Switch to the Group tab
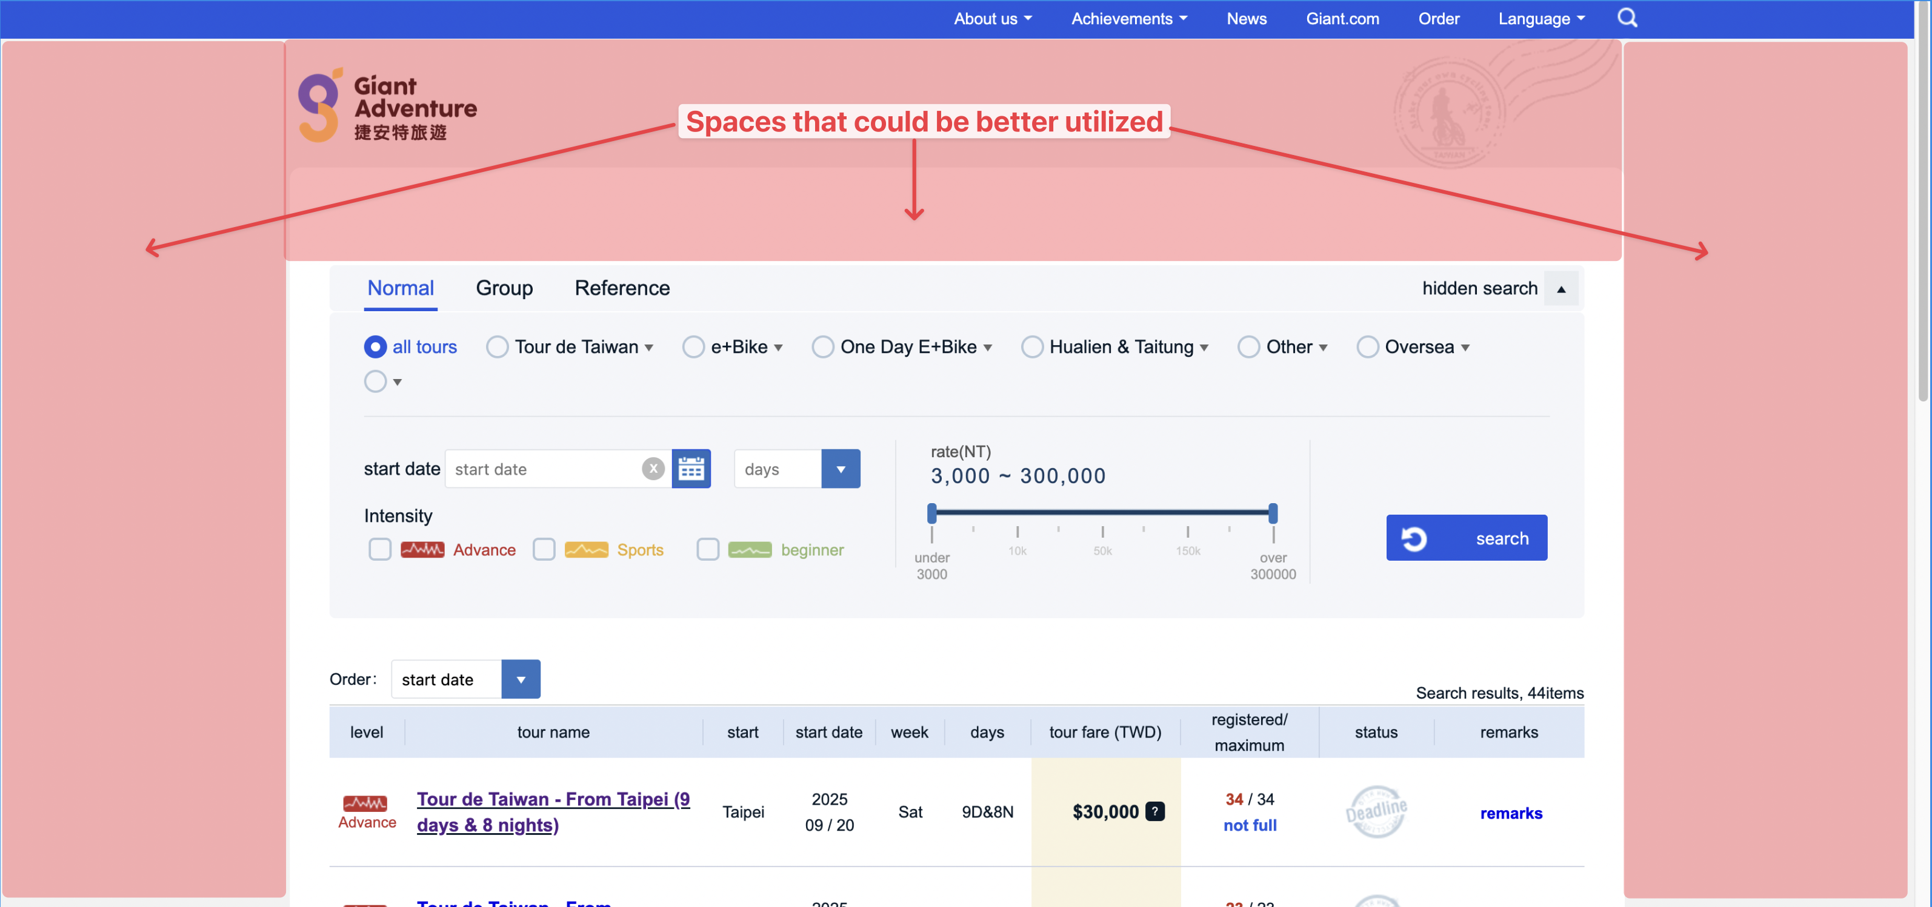1932x907 pixels. point(504,289)
